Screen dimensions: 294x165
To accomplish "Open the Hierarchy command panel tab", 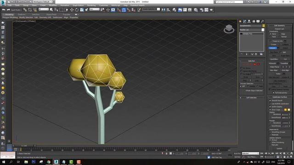I will [x=249, y=22].
